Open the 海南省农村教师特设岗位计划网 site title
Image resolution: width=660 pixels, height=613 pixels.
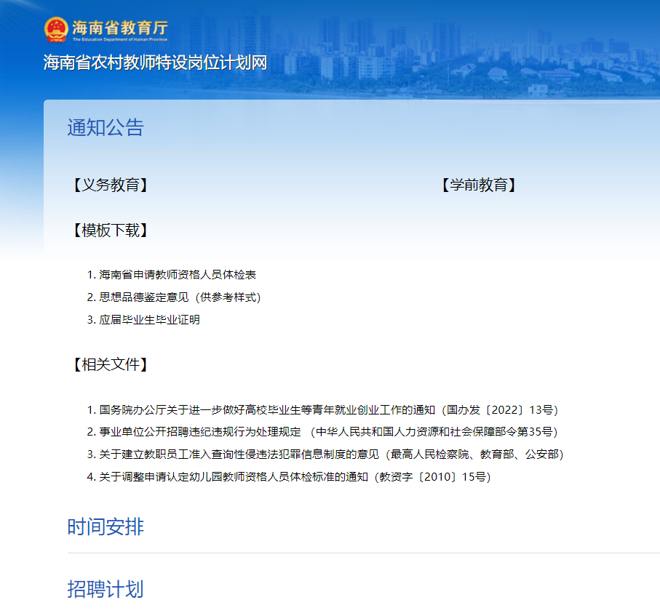click(x=155, y=63)
